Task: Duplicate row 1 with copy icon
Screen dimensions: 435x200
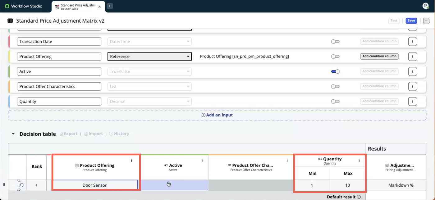Action: coord(21,185)
